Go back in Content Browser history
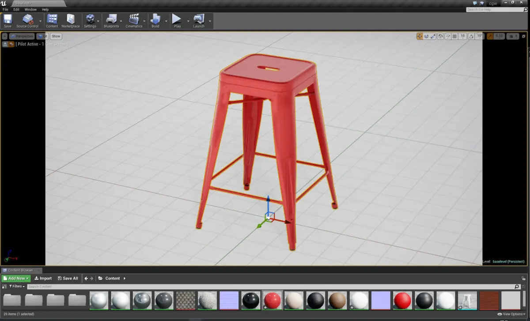 pyautogui.click(x=86, y=278)
